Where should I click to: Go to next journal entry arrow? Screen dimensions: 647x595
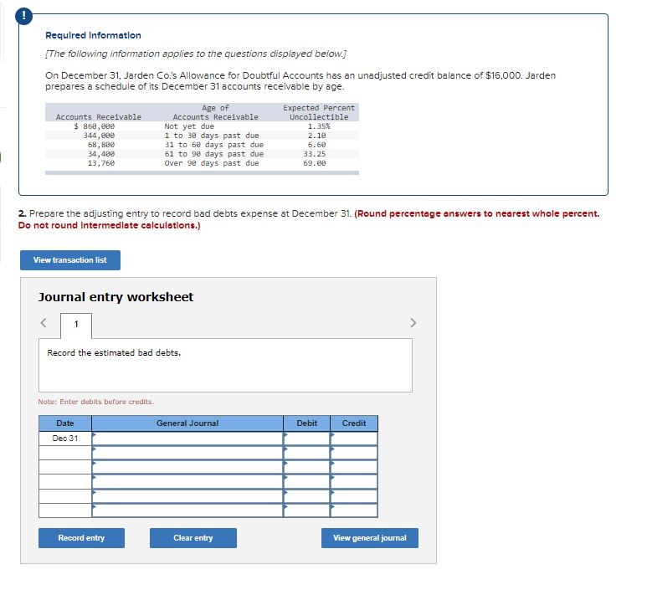[x=413, y=322]
